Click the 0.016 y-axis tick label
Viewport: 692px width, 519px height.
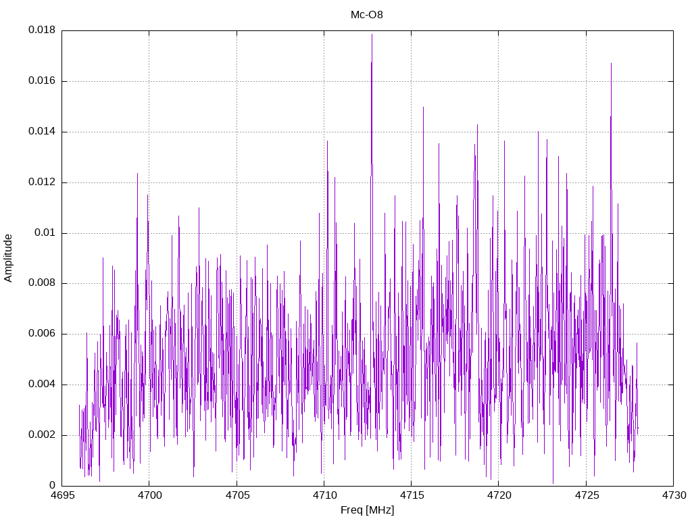[x=42, y=80]
